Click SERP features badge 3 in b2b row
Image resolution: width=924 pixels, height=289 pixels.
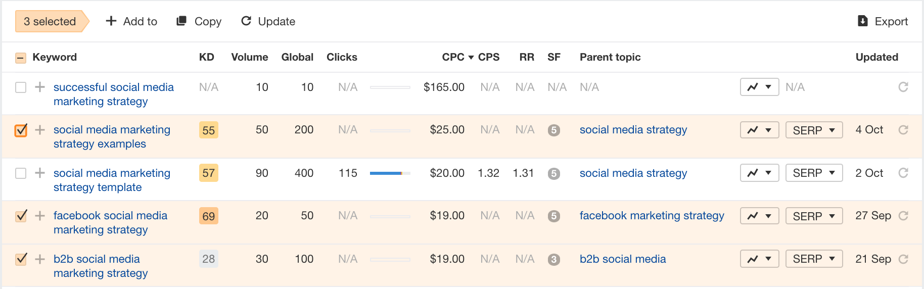click(x=554, y=260)
